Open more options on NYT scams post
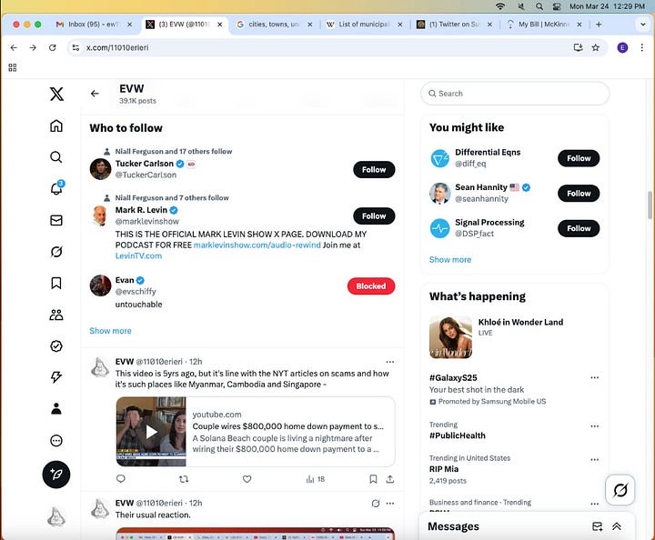Viewport: 655px width, 540px height. coord(389,362)
